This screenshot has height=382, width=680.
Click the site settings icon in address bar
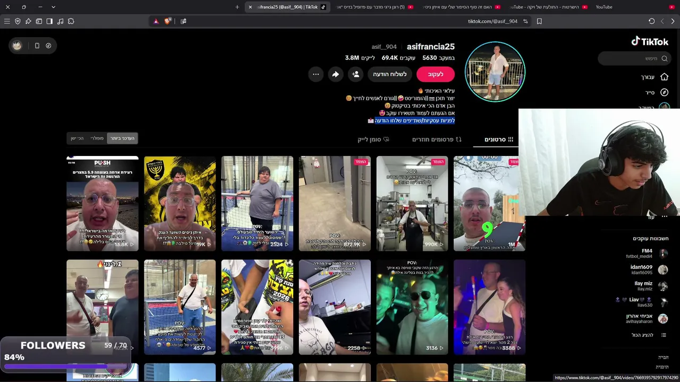tap(525, 21)
